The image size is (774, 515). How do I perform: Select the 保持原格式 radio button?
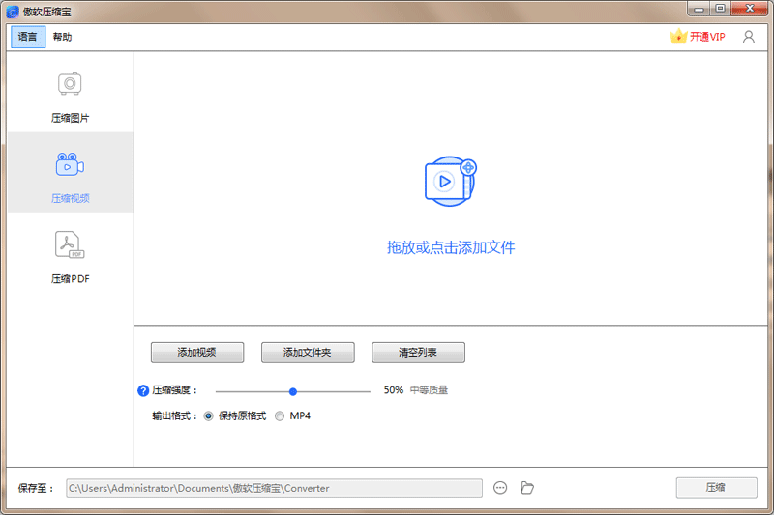209,416
